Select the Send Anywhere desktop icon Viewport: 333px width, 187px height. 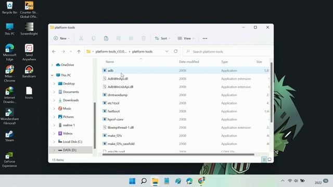pyautogui.click(x=29, y=52)
